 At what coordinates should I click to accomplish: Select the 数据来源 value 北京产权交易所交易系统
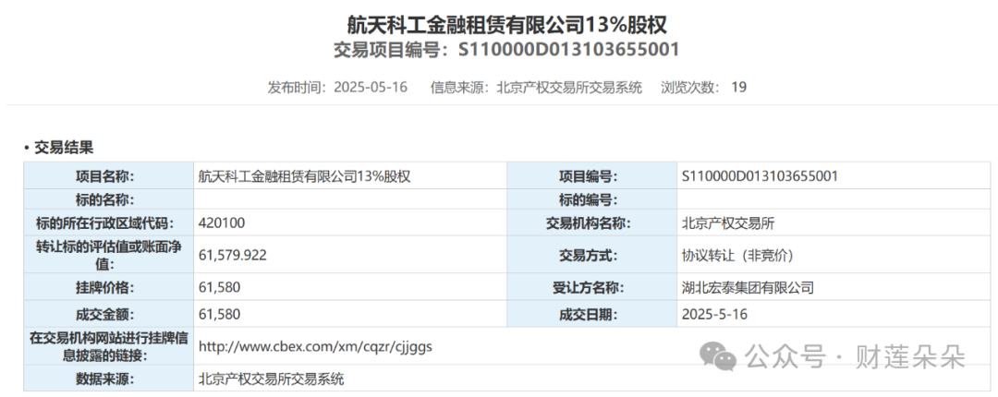[x=271, y=379]
